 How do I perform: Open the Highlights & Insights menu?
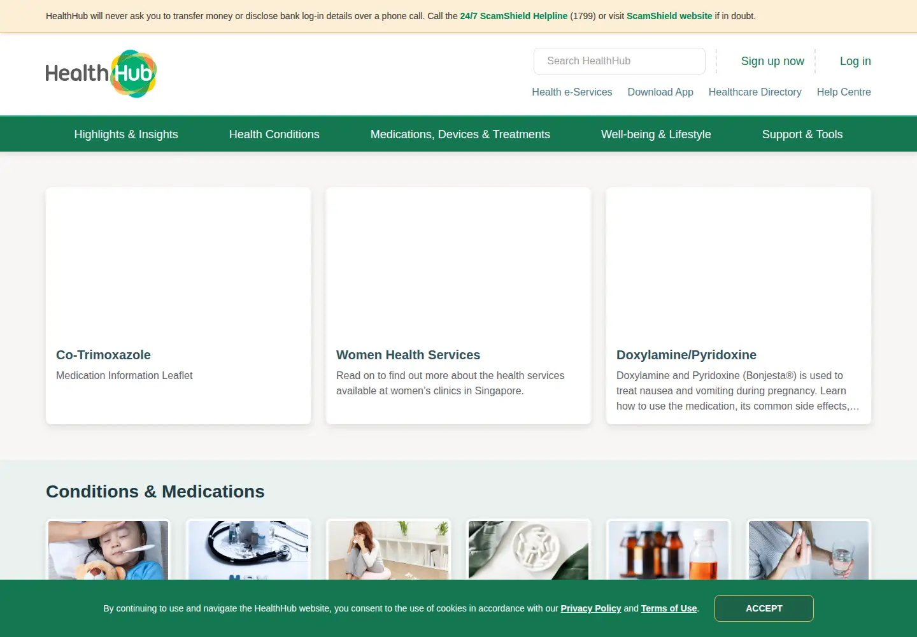click(x=126, y=134)
